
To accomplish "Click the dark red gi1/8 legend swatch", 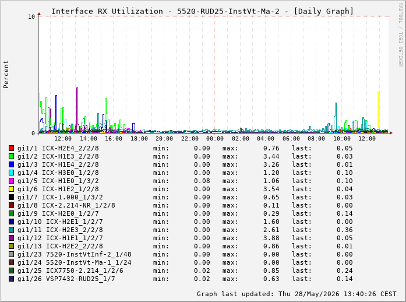I will [x=11, y=205].
